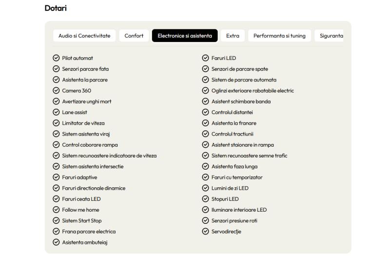Screen dimensions: 390x256
Task: Click the checkmark next to Follow me home
Action: 56,210
